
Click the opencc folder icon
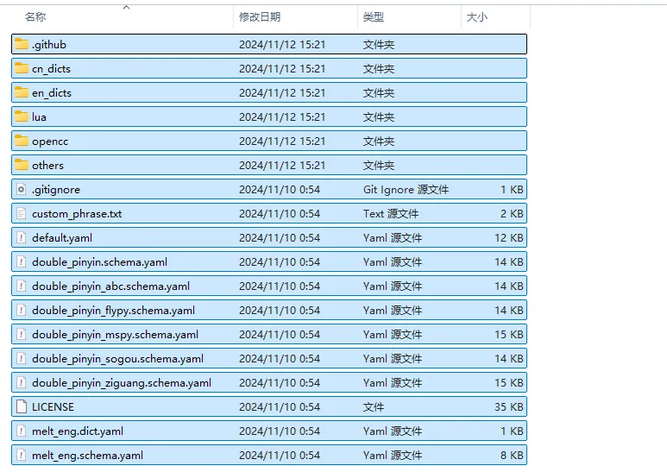(x=22, y=141)
